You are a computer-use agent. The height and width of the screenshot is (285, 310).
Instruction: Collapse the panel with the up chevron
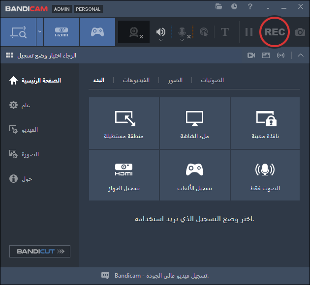click(301, 55)
